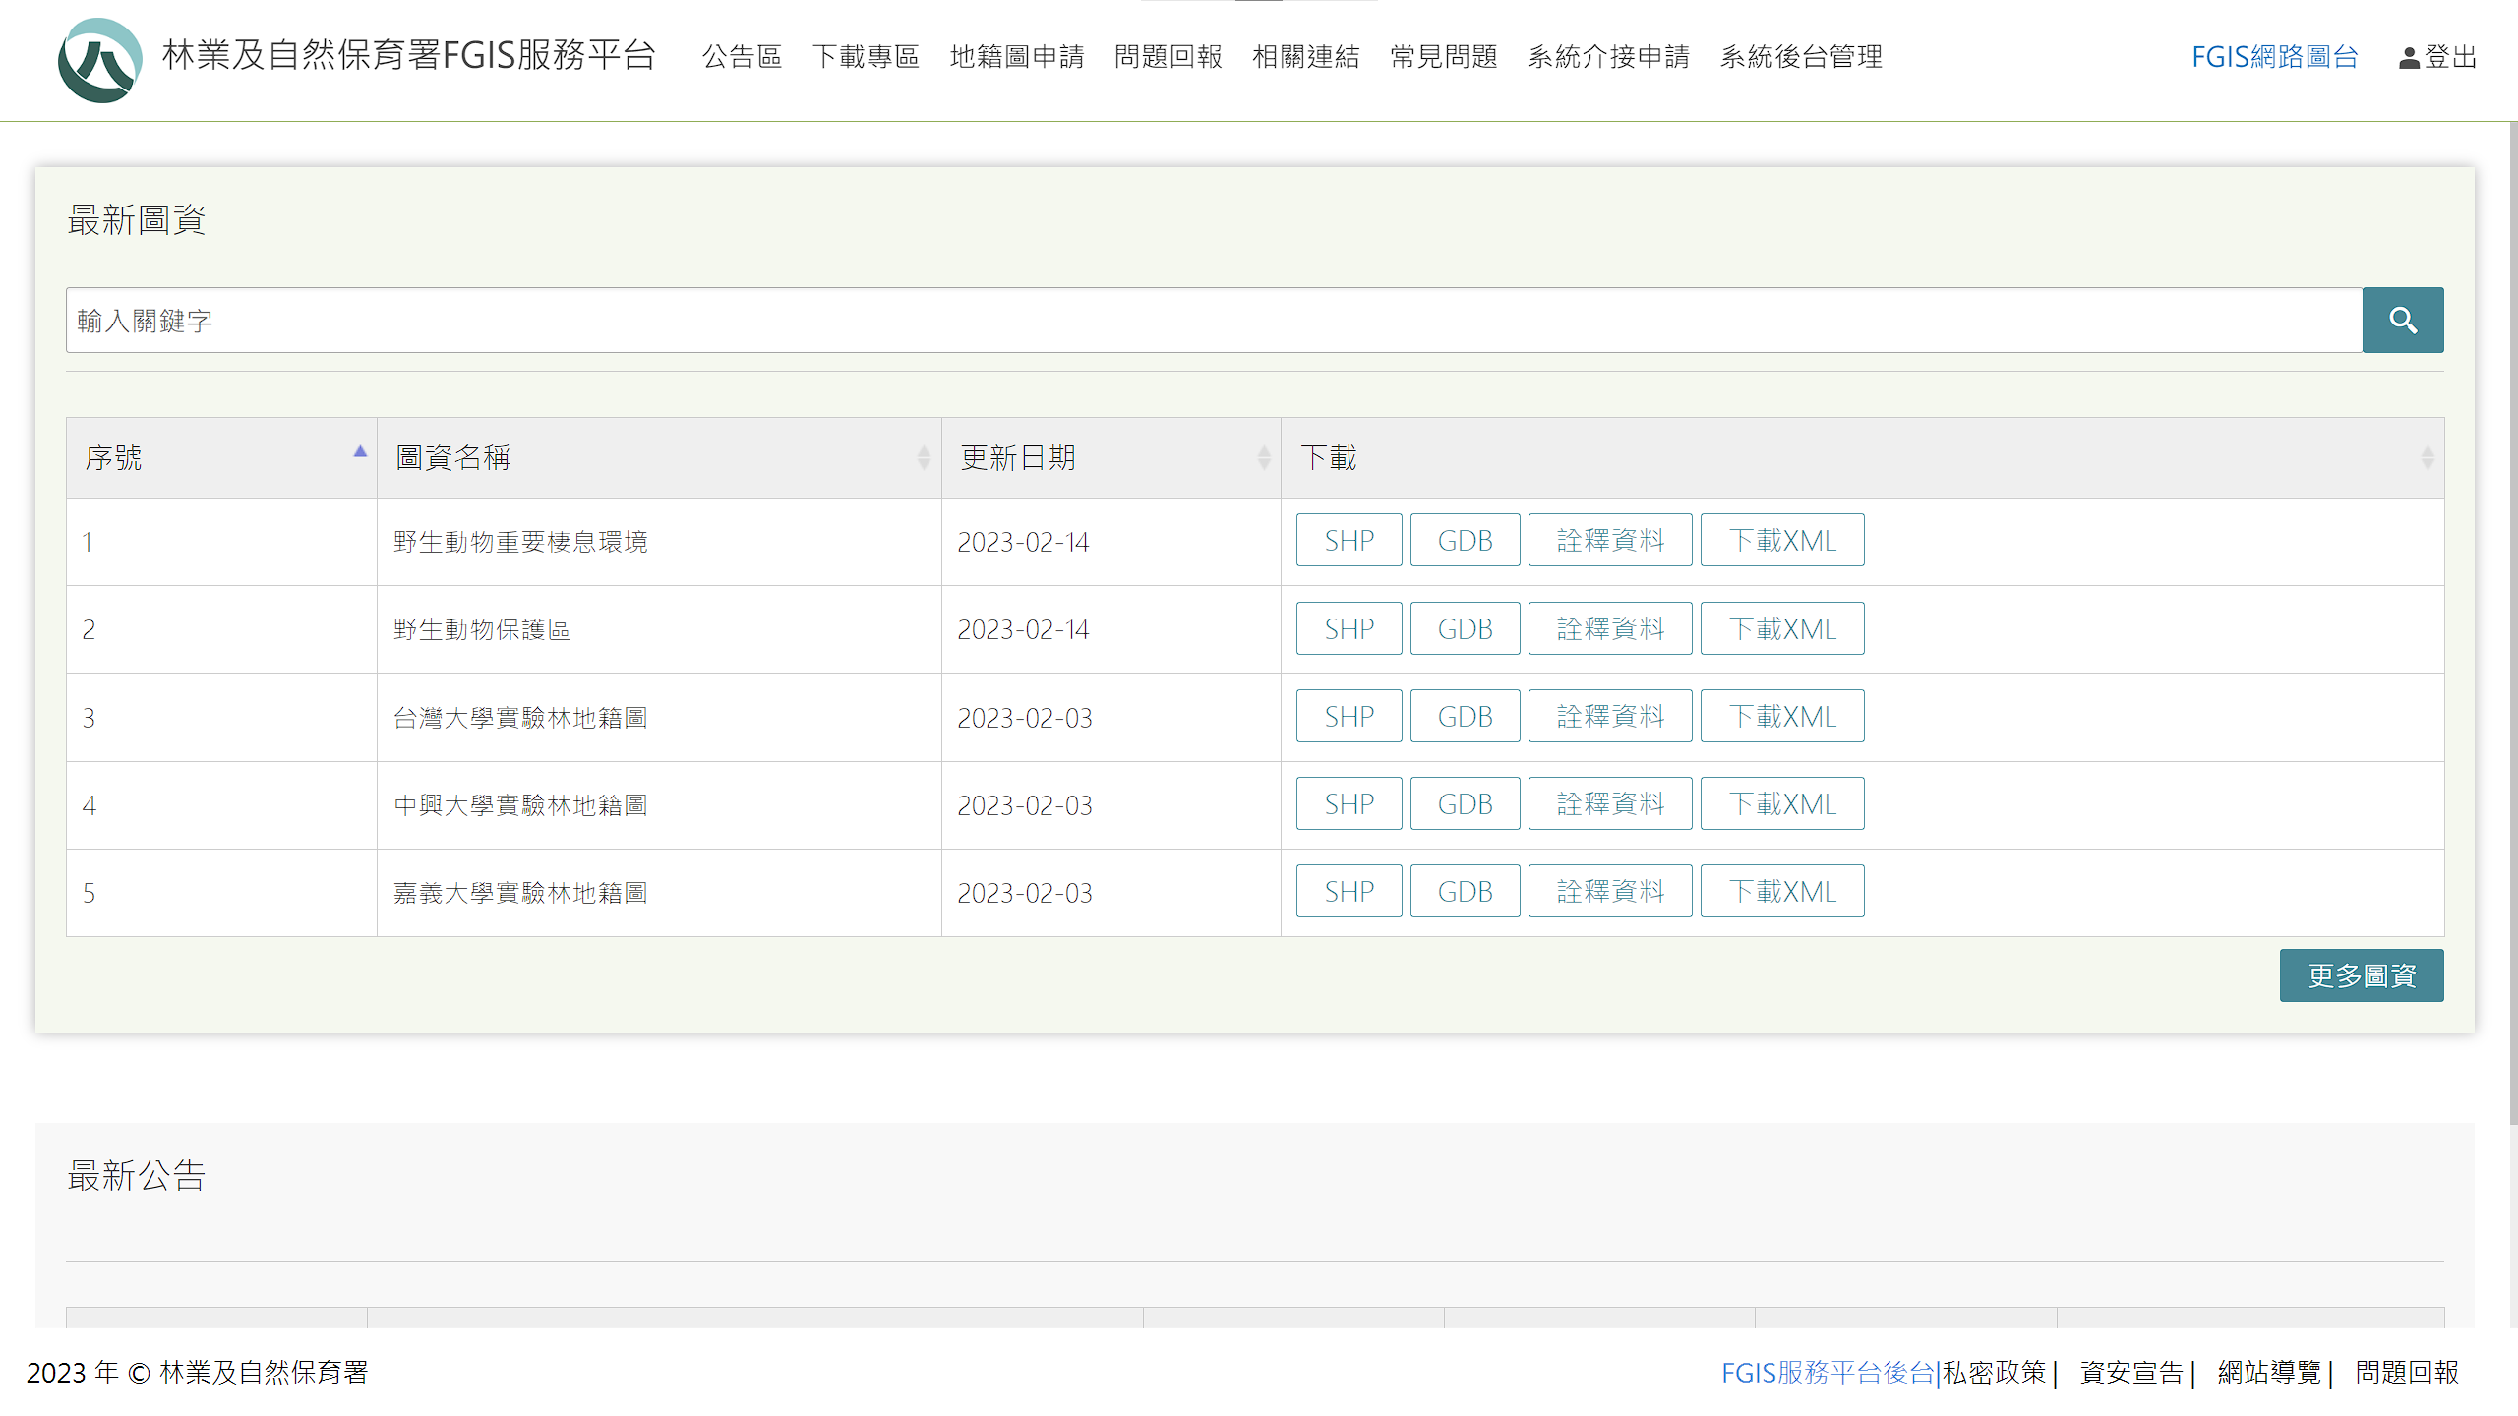Sort the 下載 column arrows
Screen dimensions: 2518x1416
pyautogui.click(x=2427, y=457)
